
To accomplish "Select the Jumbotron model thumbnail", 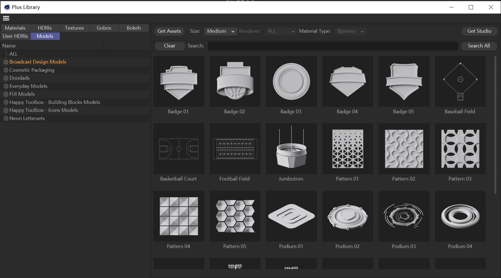I will click(x=291, y=149).
